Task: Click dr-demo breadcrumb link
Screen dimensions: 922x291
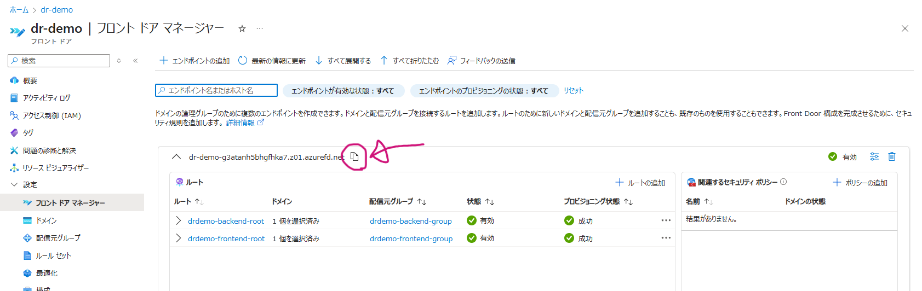Action: coord(56,10)
